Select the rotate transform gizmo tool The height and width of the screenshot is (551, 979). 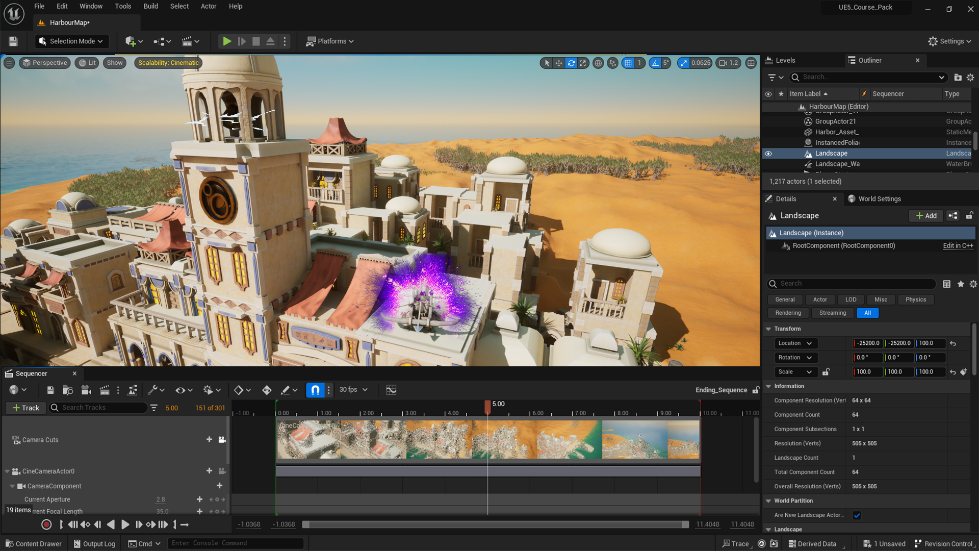(571, 63)
